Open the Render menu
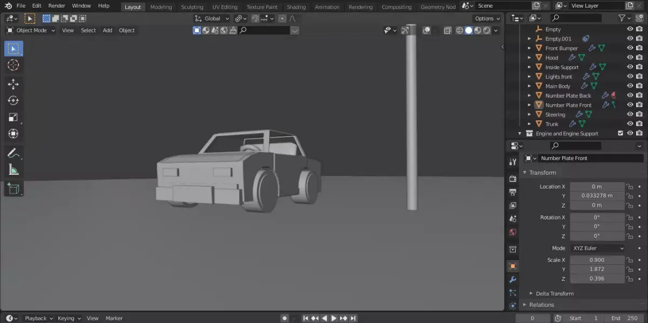 click(57, 6)
